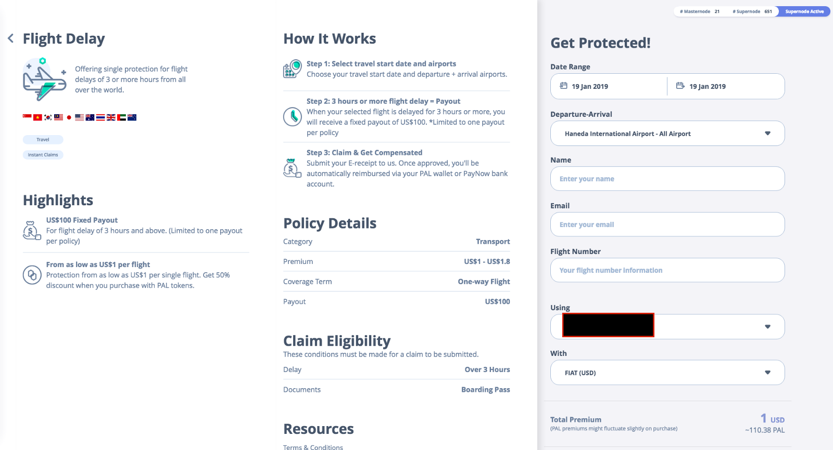The width and height of the screenshot is (833, 450).
Task: Open the With FIAT (USD) dropdown
Action: pyautogui.click(x=767, y=373)
